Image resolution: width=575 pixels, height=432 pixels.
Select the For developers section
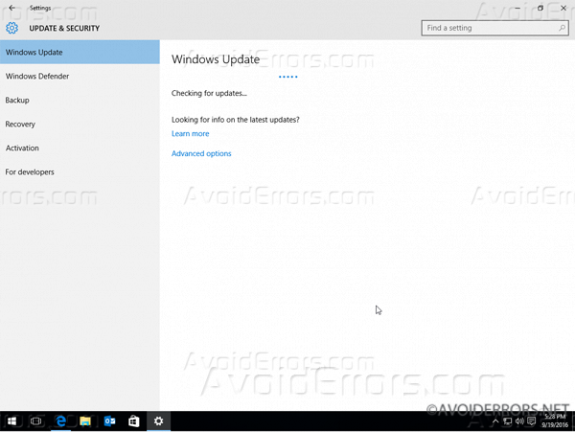point(30,171)
